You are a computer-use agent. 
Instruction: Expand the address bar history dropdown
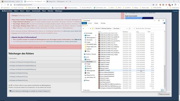(127, 29)
